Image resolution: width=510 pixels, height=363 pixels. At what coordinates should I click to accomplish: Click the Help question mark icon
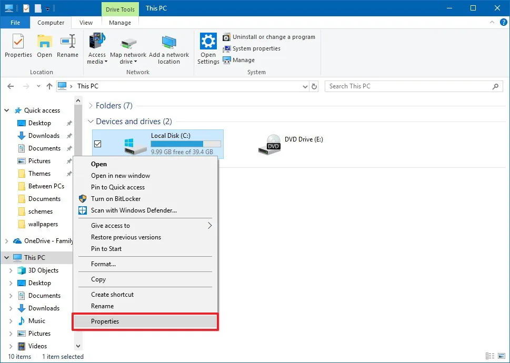(503, 23)
